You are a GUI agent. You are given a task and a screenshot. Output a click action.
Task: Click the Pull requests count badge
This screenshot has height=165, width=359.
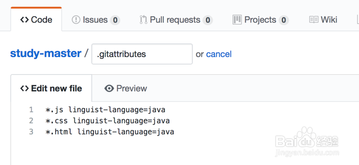click(x=208, y=20)
